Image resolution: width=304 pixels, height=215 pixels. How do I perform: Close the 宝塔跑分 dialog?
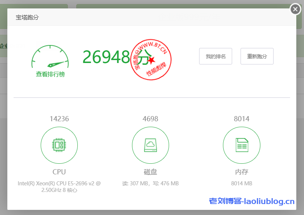[295, 9]
